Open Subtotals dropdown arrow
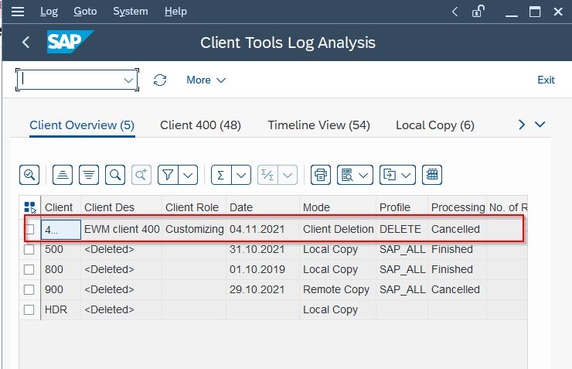The width and height of the screenshot is (572, 369). [288, 175]
